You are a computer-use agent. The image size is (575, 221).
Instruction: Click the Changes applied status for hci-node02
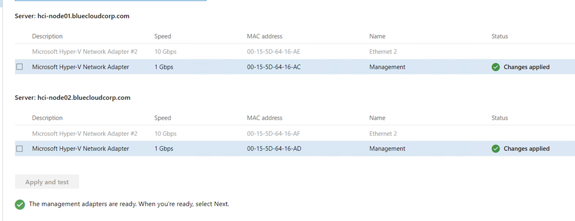tap(527, 149)
